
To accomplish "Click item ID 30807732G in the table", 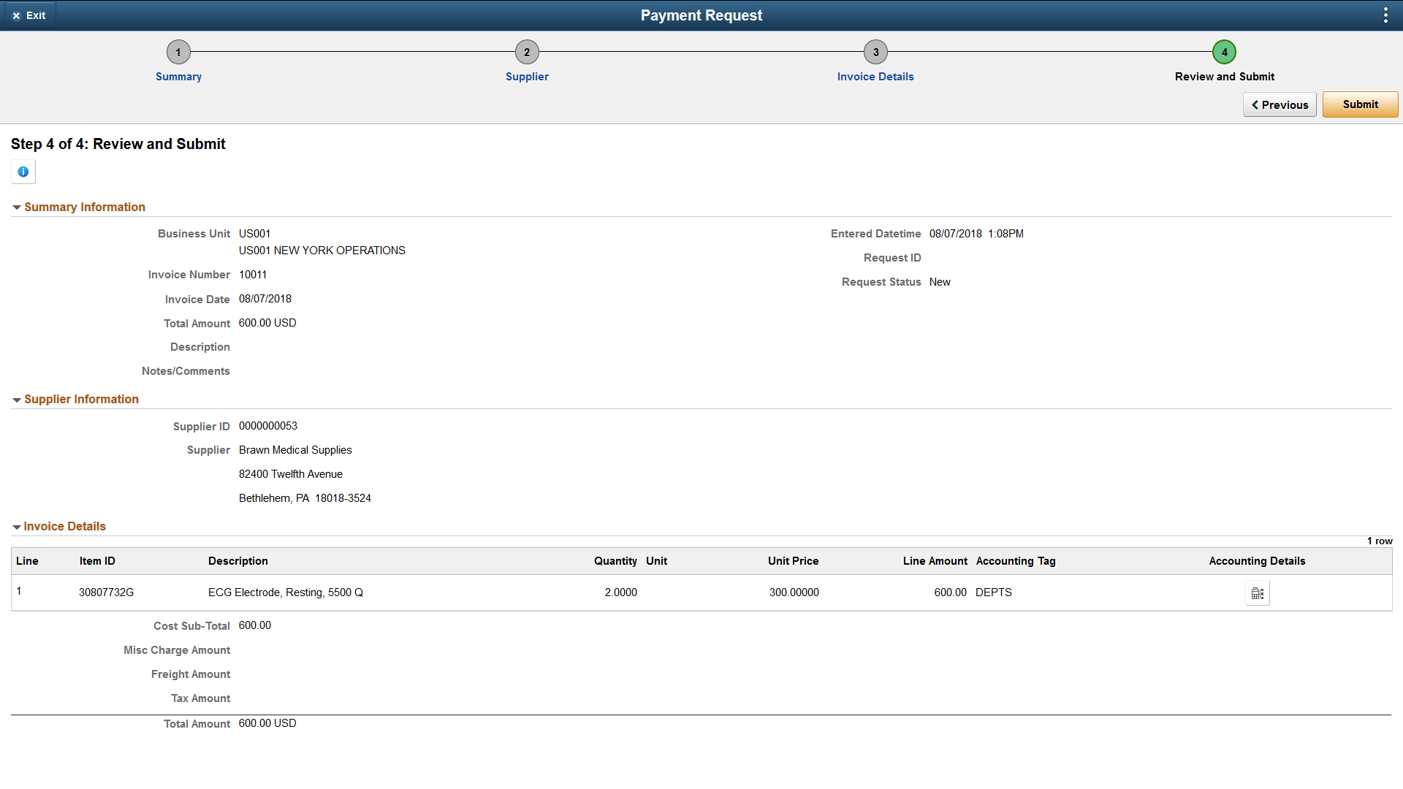I will tap(106, 592).
